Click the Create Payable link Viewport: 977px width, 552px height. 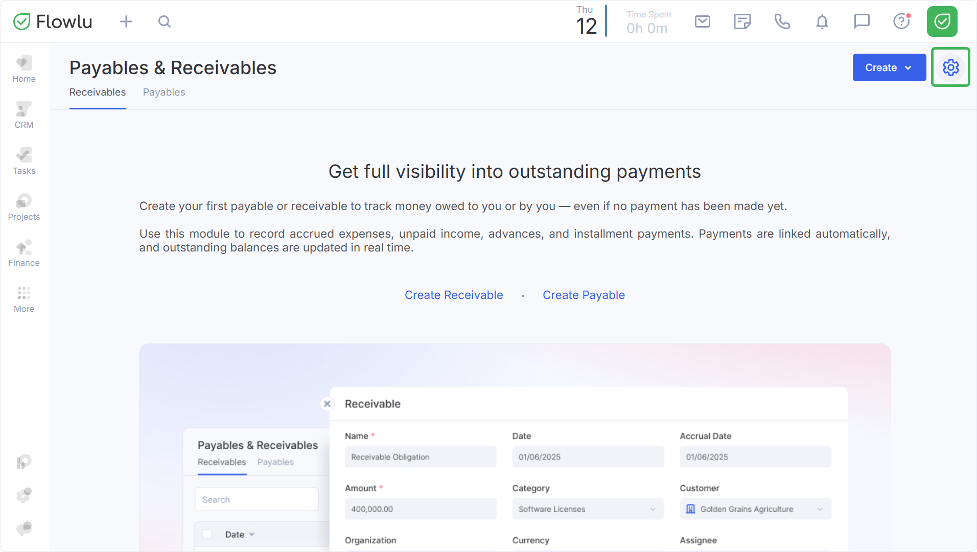[x=584, y=295]
